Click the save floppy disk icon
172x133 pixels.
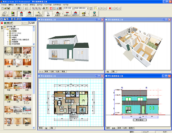coord(9,8)
